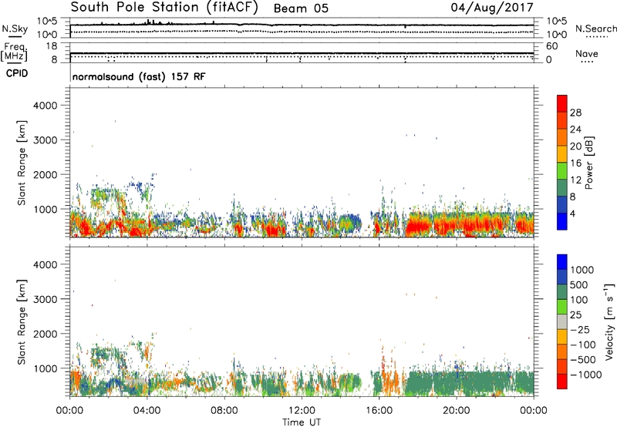Pick the light green 25–100 velocity segment
Image resolution: width=617 pixels, height=427 pixels.
pyautogui.click(x=562, y=307)
